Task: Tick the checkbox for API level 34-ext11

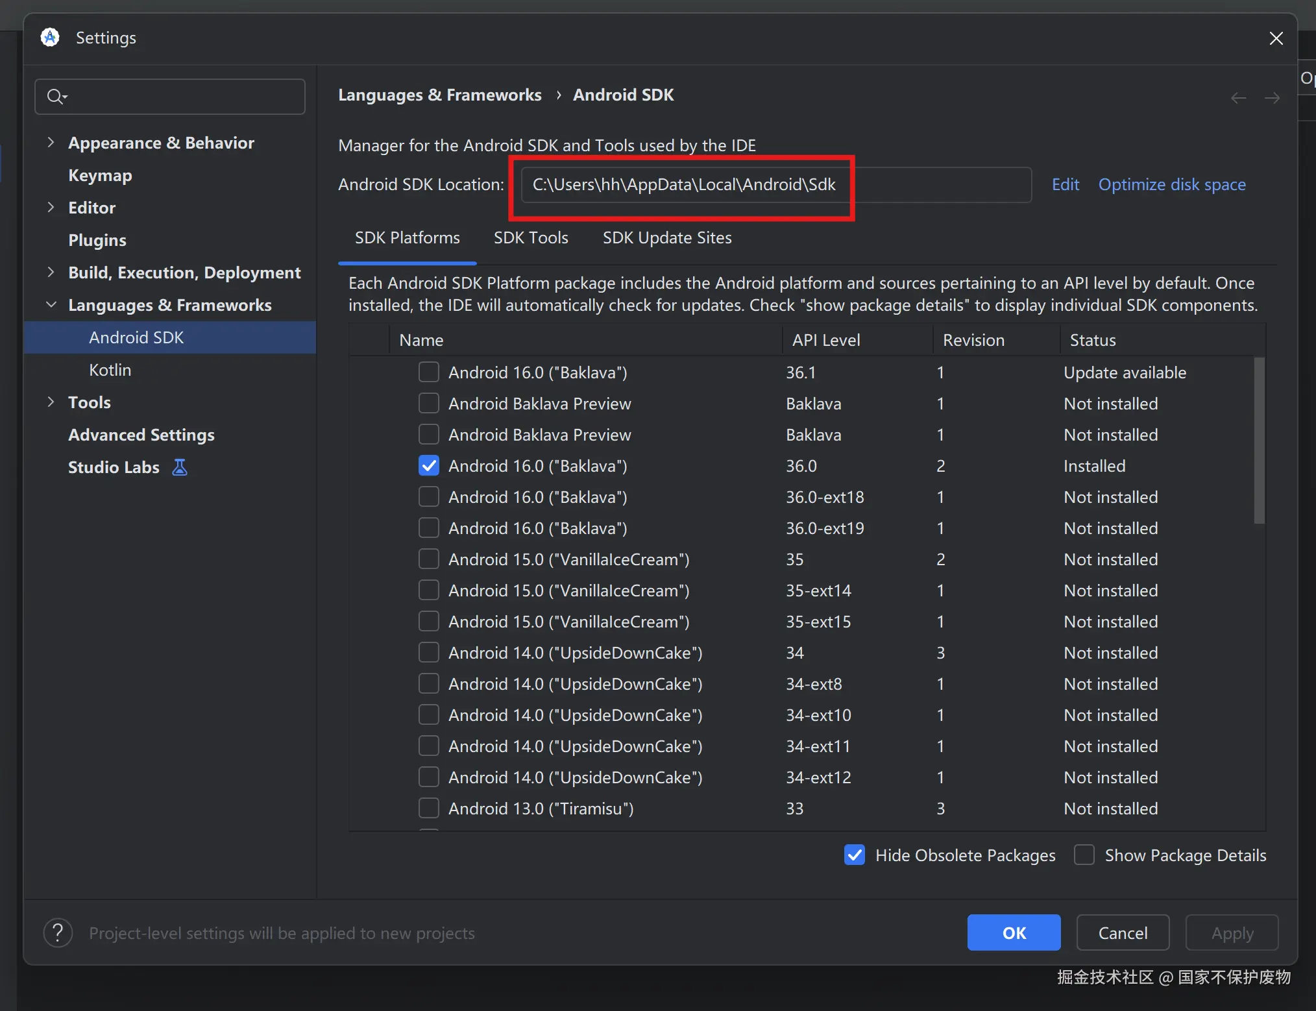Action: tap(428, 746)
